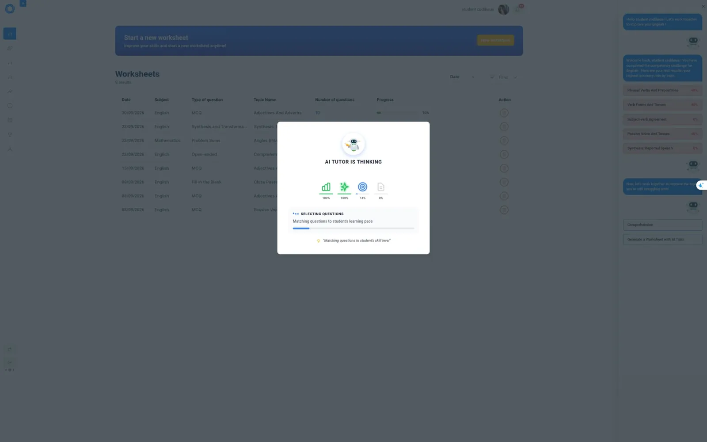Select the Passive Voice And Tenses topic
This screenshot has height=442, width=707.
662,134
